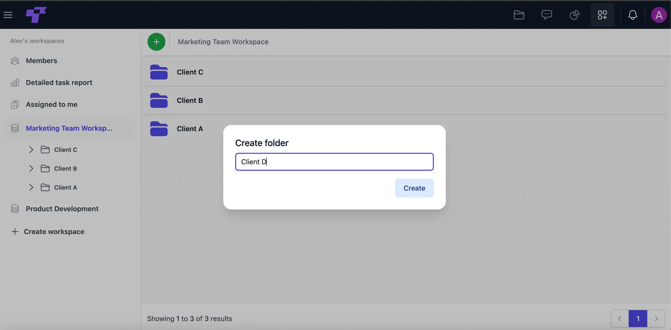Image resolution: width=671 pixels, height=330 pixels.
Task: Click the Members people icon
Action: [x=15, y=61]
